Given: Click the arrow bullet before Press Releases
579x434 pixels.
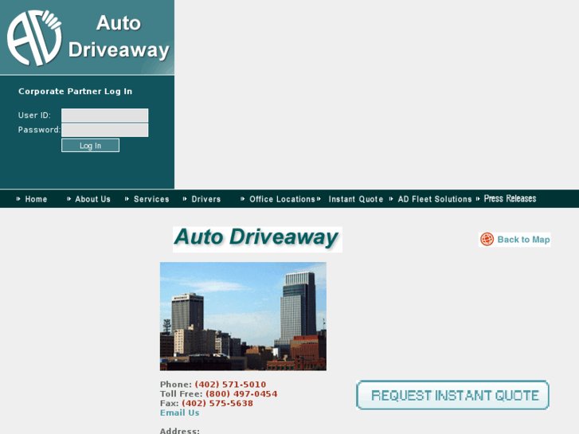Looking at the screenshot, I should 478,199.
